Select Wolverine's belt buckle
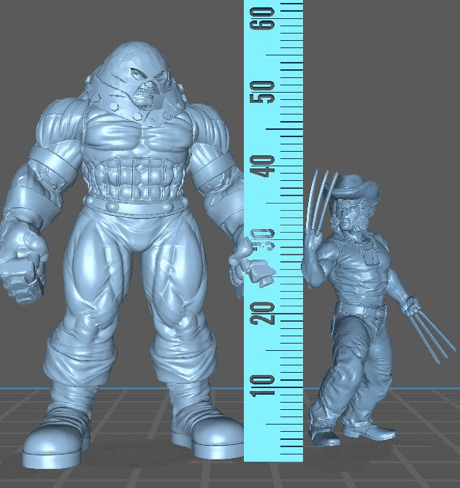 pos(380,313)
